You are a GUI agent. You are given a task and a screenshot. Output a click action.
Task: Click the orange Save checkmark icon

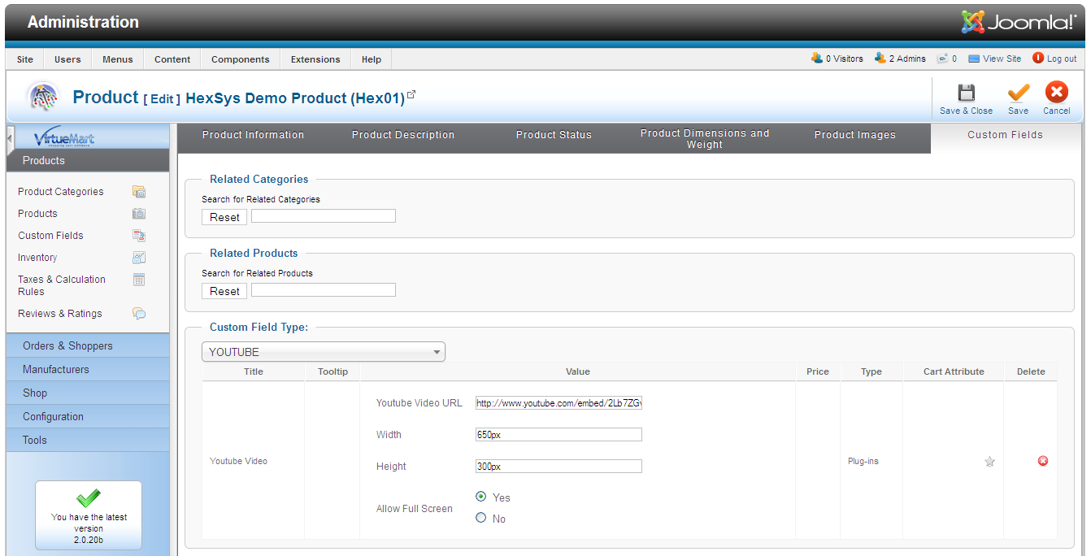1018,93
